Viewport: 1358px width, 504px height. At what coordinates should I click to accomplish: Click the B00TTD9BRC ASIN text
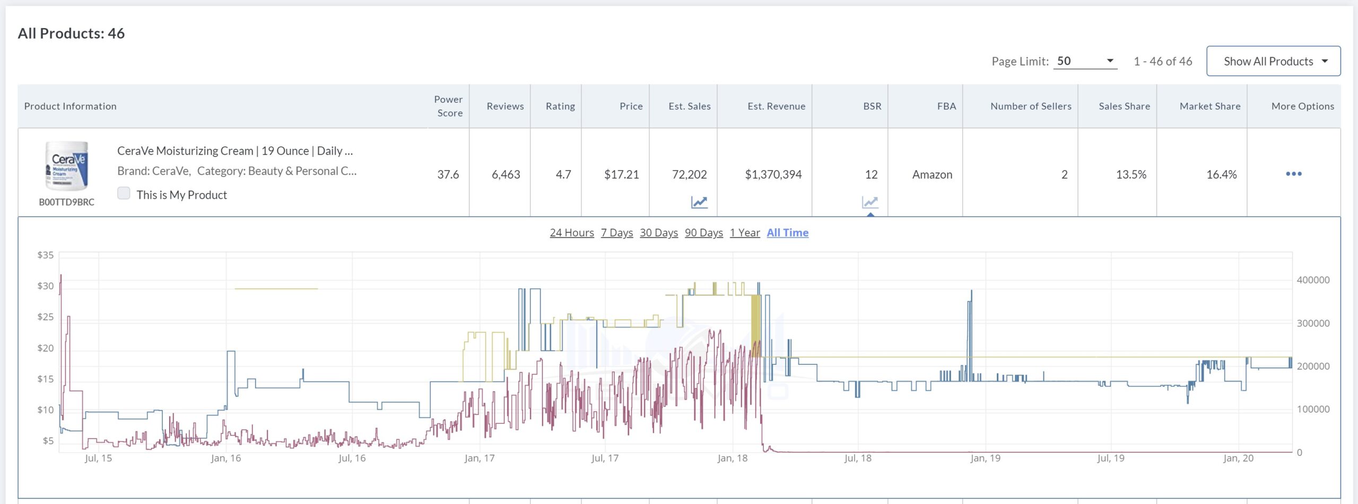click(x=67, y=202)
